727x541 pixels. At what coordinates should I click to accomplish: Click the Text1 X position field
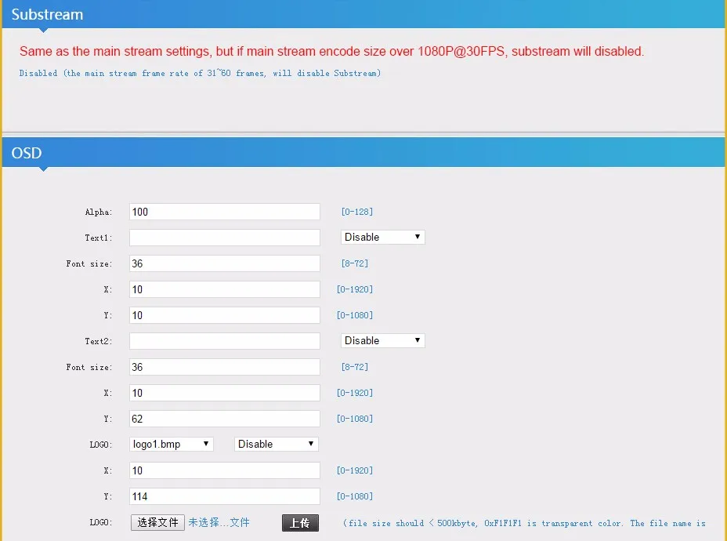(x=224, y=289)
